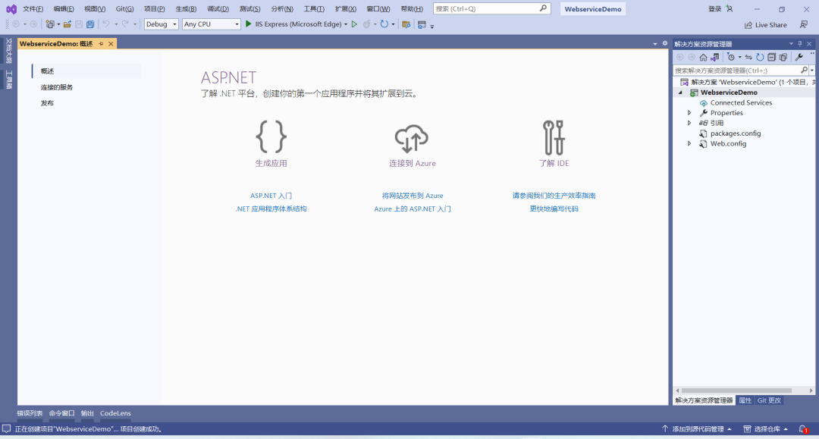Screen dimensions: 819x439
Task: Switch to the Git 更改 tab
Action: [769, 400]
